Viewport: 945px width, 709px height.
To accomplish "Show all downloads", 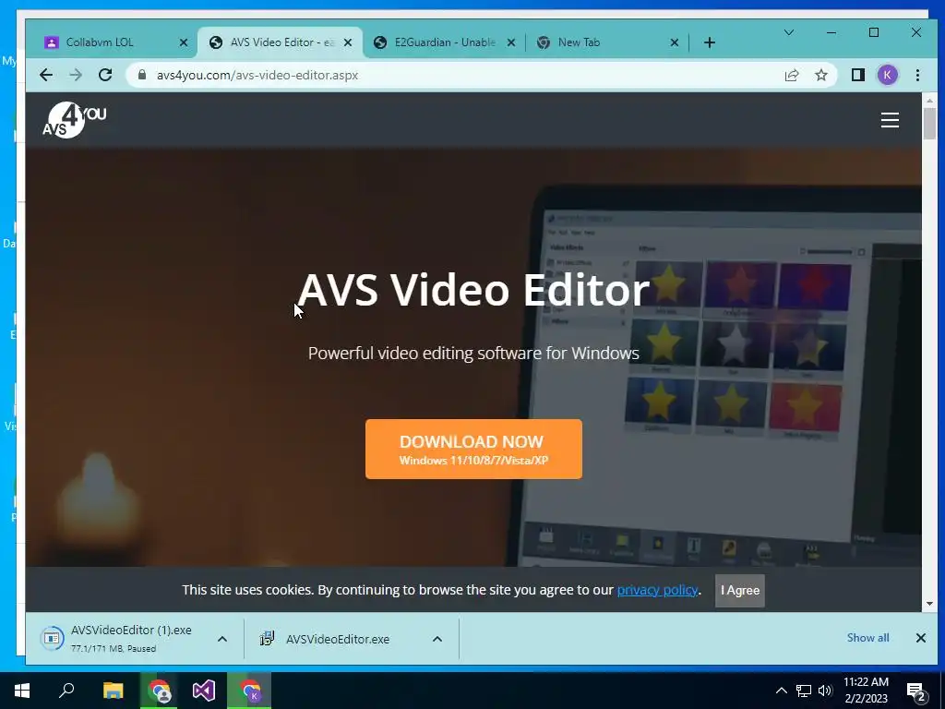I will (x=867, y=638).
